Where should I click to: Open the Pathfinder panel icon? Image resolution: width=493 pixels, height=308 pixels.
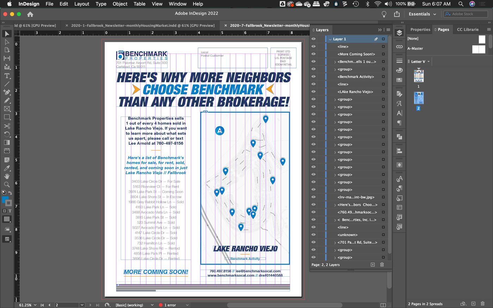pos(399,137)
